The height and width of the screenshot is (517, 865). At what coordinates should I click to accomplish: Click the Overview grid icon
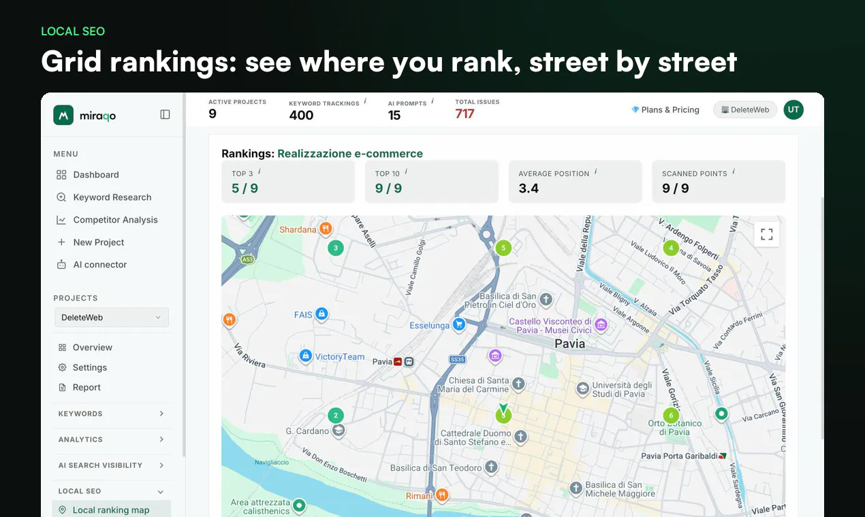pos(62,348)
